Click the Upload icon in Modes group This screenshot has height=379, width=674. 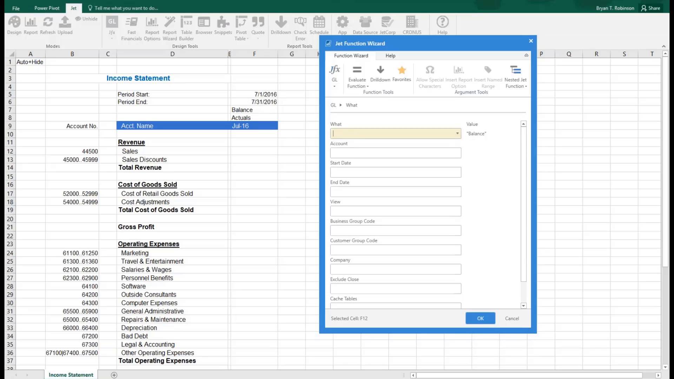click(x=65, y=25)
